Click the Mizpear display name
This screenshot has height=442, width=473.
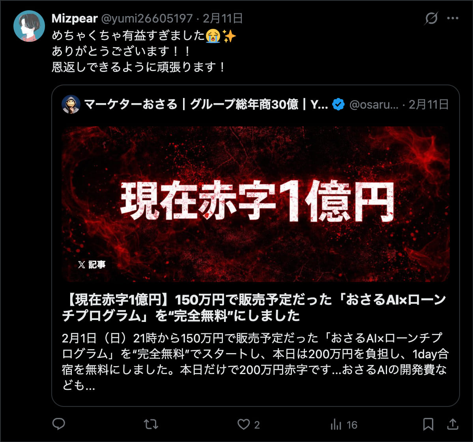click(75, 19)
